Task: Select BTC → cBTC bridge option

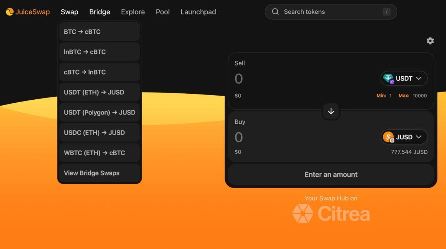Action: coord(100,31)
